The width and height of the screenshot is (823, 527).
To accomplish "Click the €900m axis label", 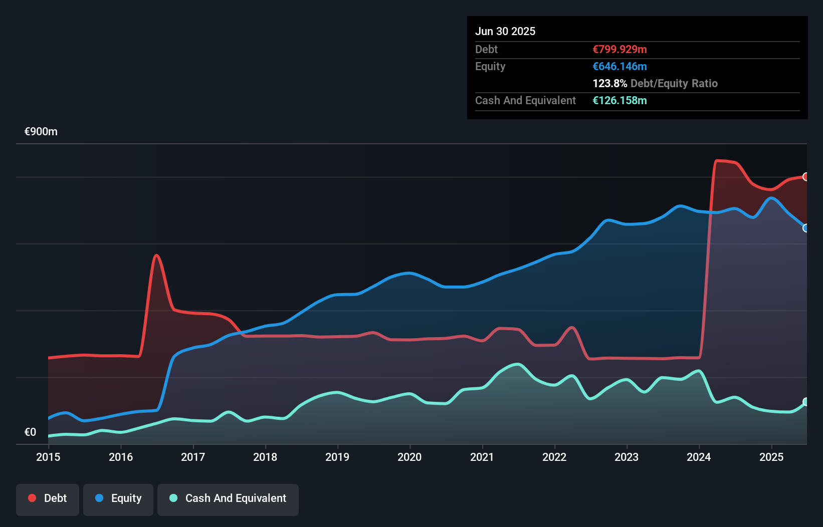I will point(41,131).
